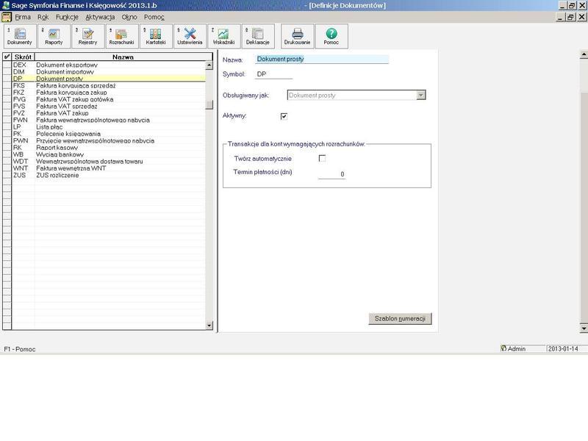Click the right window scroll up arrow
588x441 pixels.
[584, 54]
